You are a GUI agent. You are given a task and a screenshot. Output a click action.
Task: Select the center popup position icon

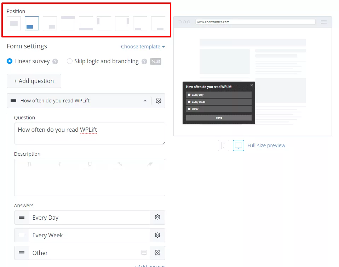click(14, 23)
